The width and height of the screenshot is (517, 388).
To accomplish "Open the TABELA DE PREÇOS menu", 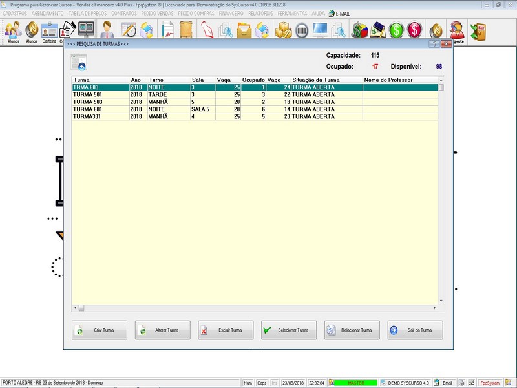I will point(87,14).
